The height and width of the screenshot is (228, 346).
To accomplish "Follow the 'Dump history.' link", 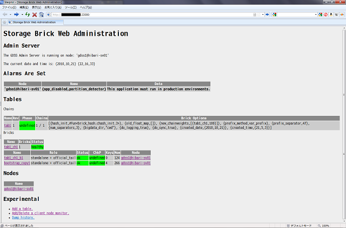I will [x=23, y=217].
